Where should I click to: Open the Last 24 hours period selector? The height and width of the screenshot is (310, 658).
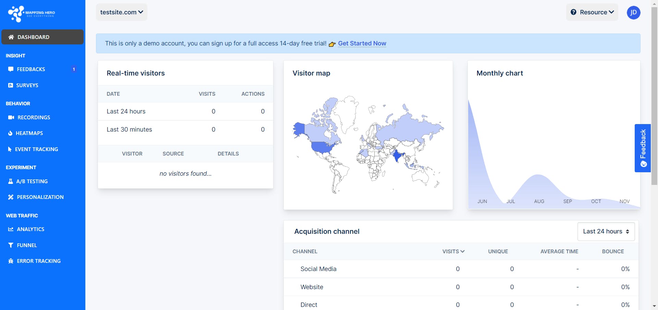[606, 231]
